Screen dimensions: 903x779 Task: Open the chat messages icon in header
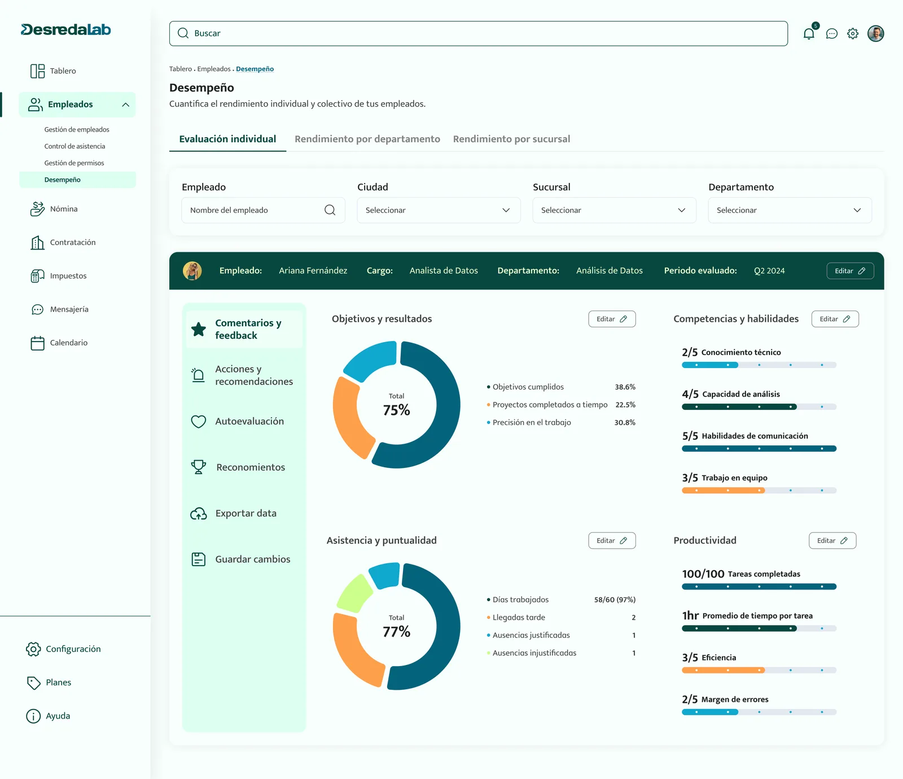(831, 34)
